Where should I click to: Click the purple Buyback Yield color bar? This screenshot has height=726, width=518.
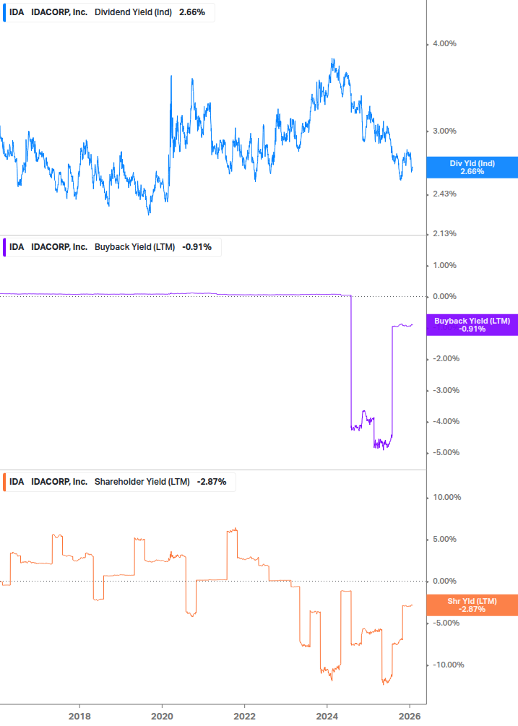click(4, 247)
